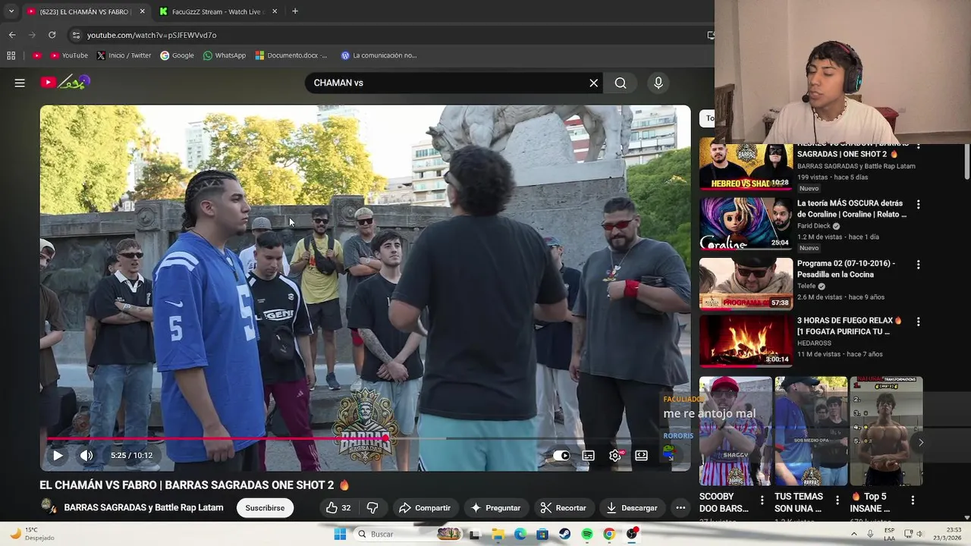The height and width of the screenshot is (546, 971).
Task: Open the Google bookmark
Action: (177, 55)
